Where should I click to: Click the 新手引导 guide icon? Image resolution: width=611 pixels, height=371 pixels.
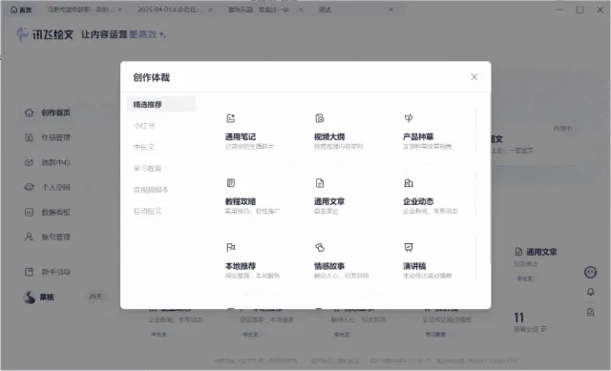coord(30,272)
